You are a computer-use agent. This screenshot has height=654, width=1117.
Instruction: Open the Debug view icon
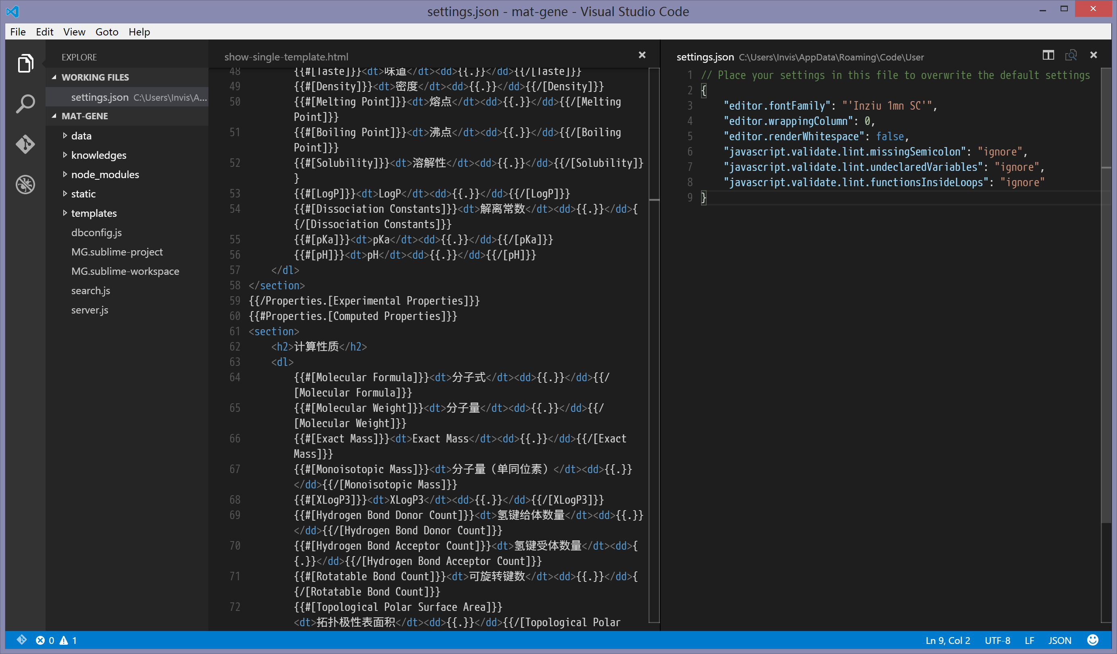[x=25, y=184]
